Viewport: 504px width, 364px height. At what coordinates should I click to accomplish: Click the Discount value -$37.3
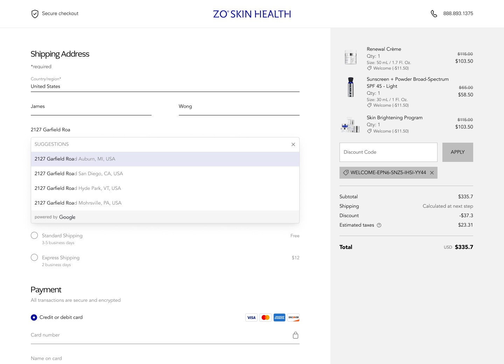[x=466, y=216]
